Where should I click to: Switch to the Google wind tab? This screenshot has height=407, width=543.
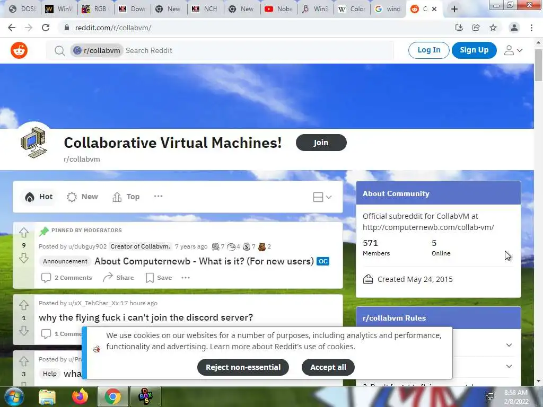coord(389,9)
